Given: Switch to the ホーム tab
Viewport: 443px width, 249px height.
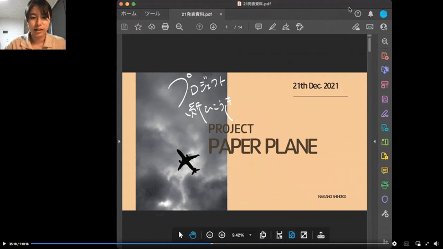Looking at the screenshot, I should click(x=129, y=14).
